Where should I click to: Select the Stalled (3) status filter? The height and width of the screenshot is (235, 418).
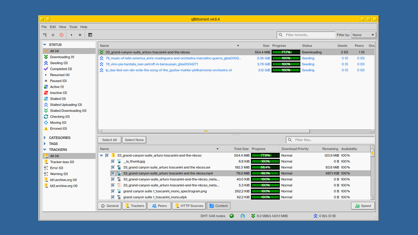coord(69,99)
